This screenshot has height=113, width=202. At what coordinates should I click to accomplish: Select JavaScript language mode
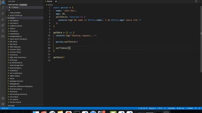[x=171, y=108]
